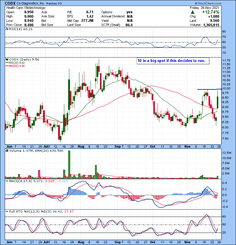Click the header Volume value 1,365,815
236x245 pixels.
tap(211, 25)
